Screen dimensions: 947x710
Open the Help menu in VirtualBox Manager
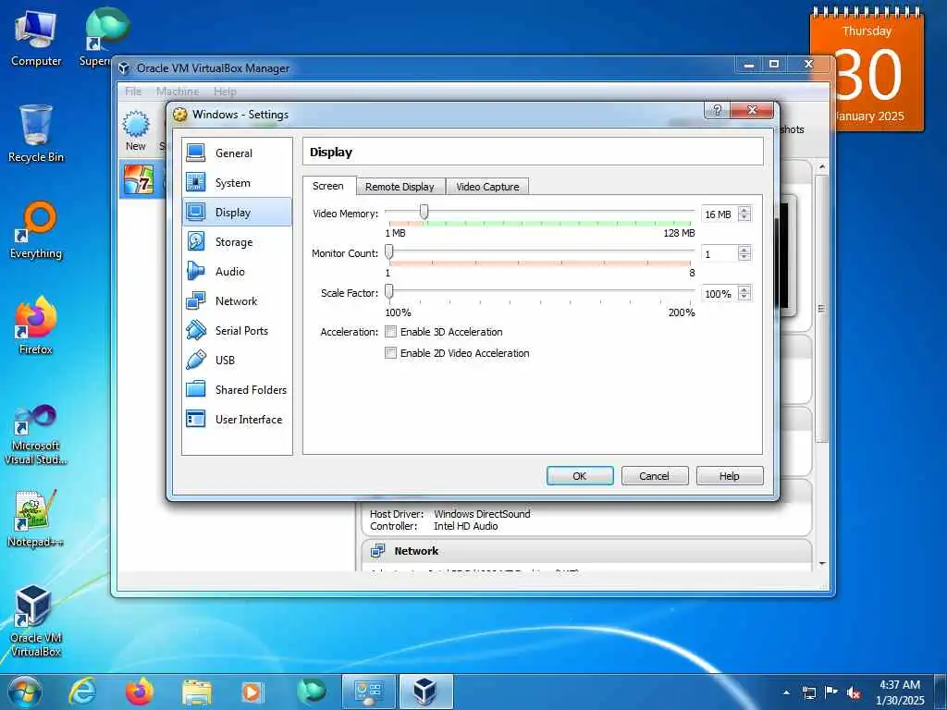pos(225,92)
